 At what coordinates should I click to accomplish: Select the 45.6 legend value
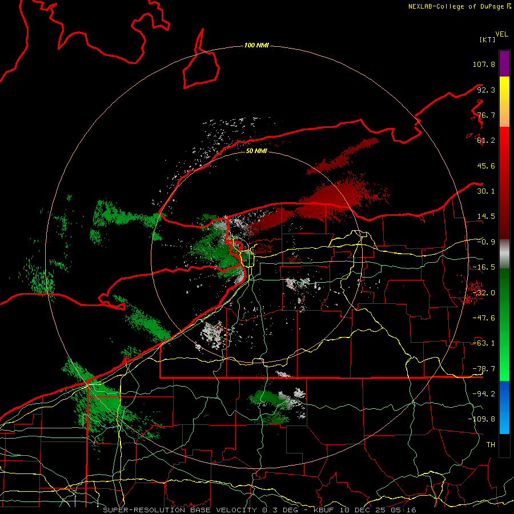[486, 166]
